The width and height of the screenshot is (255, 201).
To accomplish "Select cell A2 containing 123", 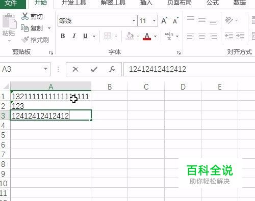I will click(50, 106).
